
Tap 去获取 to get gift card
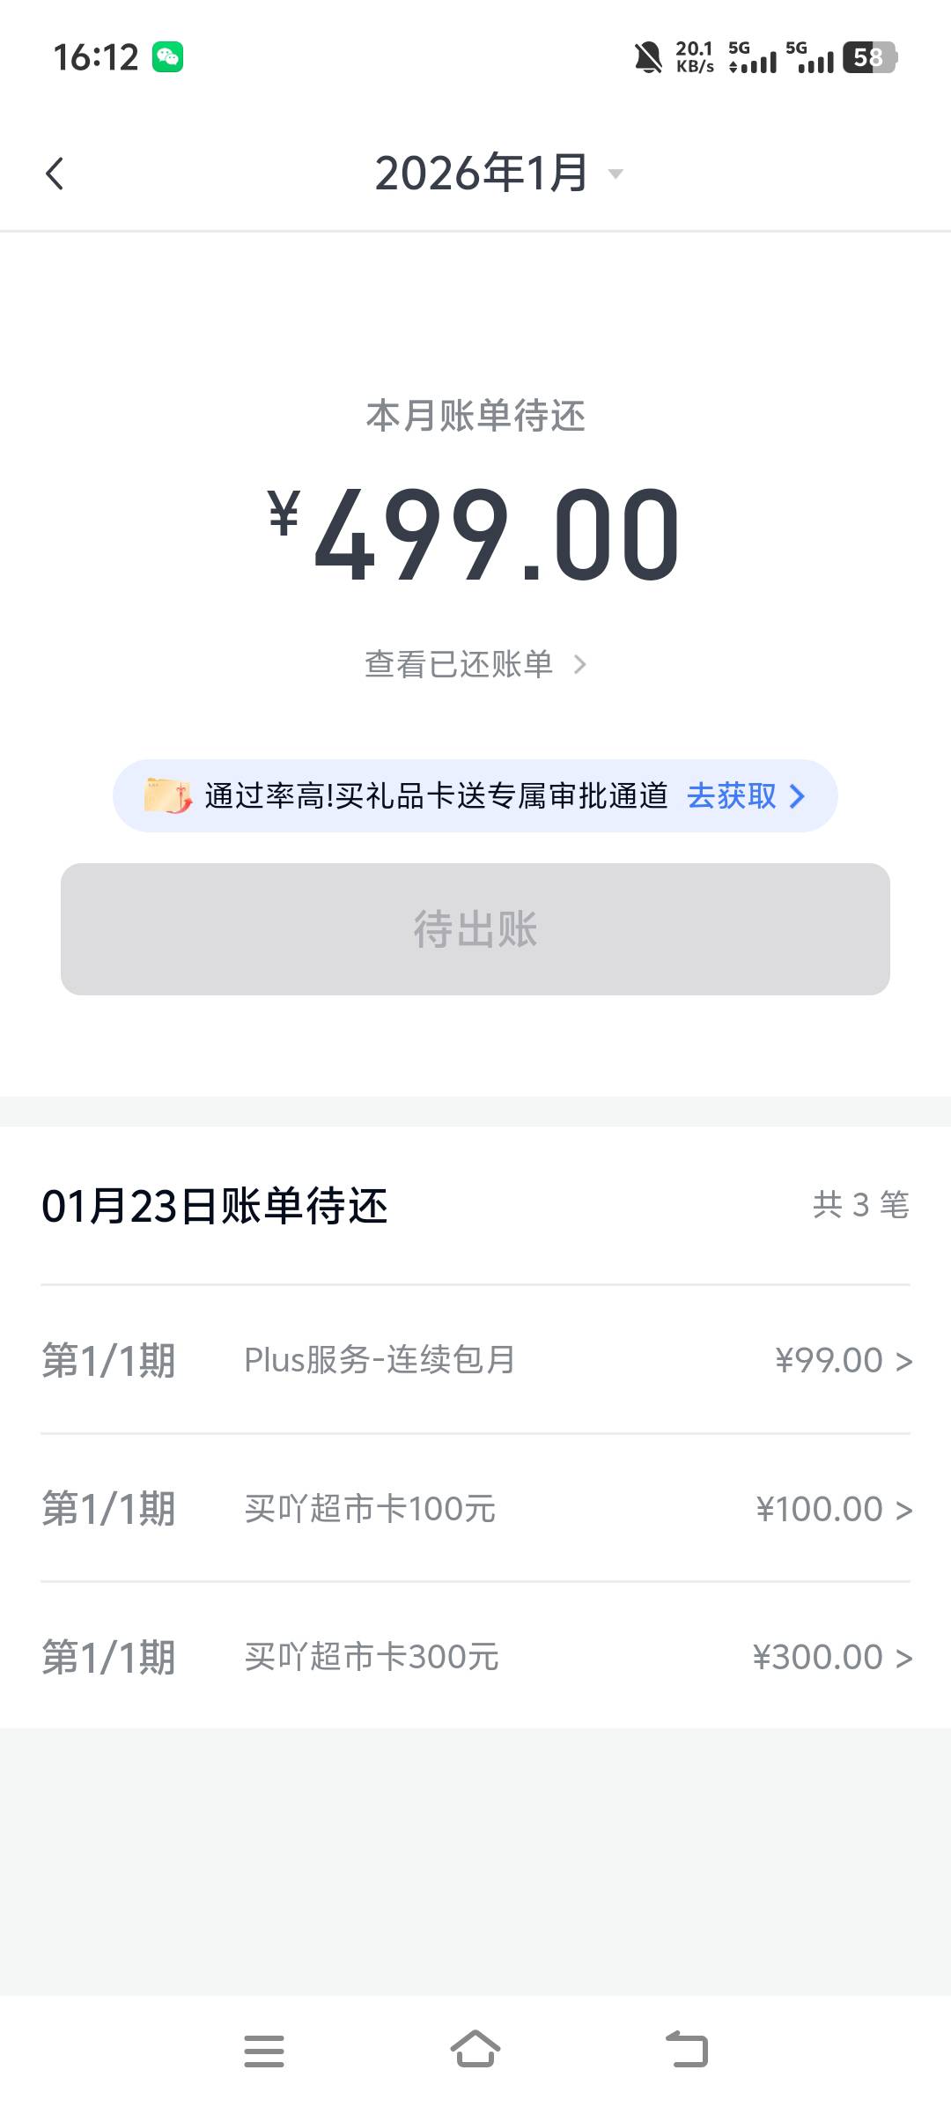745,796
